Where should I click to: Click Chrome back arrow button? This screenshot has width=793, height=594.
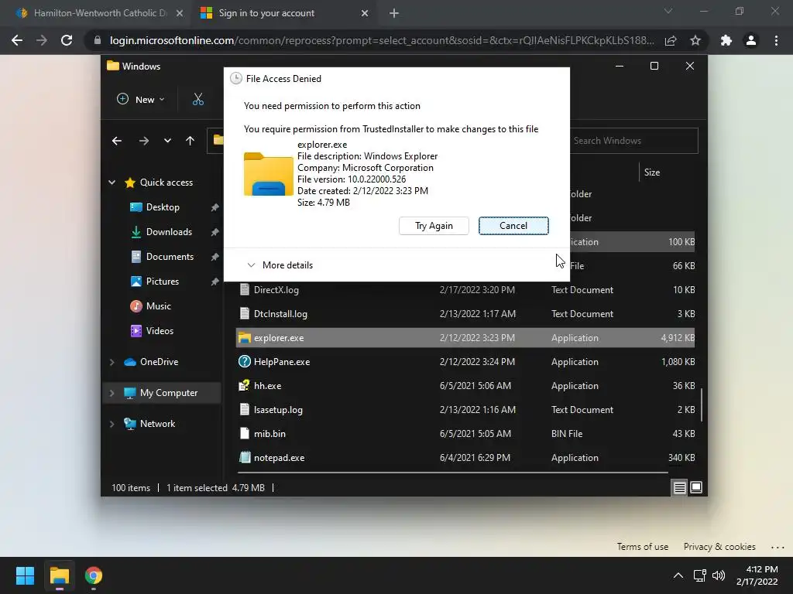click(17, 40)
